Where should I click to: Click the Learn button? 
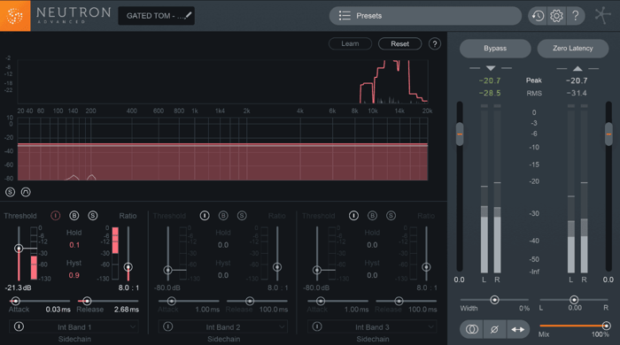[350, 44]
